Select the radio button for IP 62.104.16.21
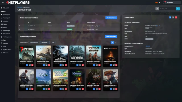 (x=19, y=29)
